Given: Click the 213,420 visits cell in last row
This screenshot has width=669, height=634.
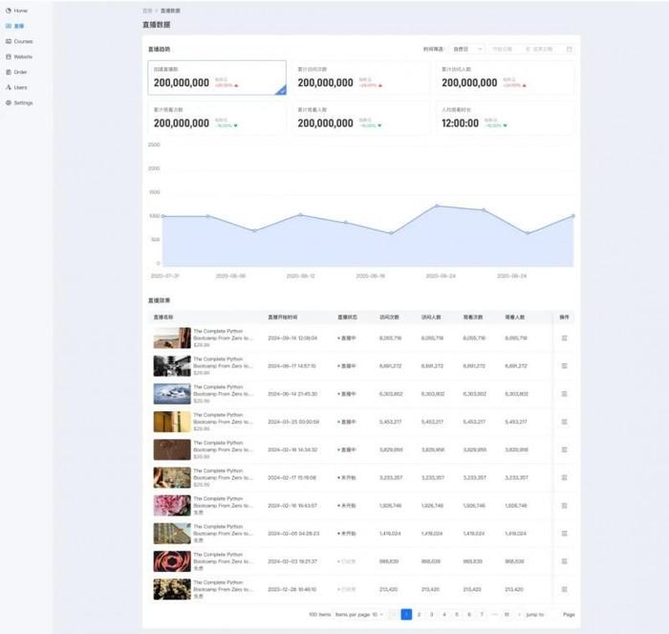Looking at the screenshot, I should [x=388, y=589].
